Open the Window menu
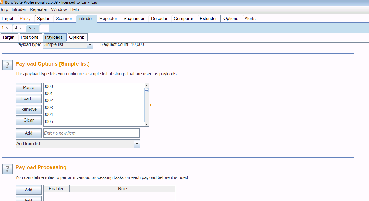Screen dimensions: 369x201 [59, 9]
